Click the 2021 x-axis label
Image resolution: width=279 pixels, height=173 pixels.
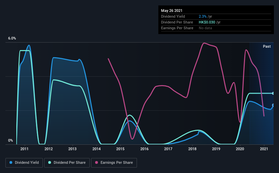point(264,149)
